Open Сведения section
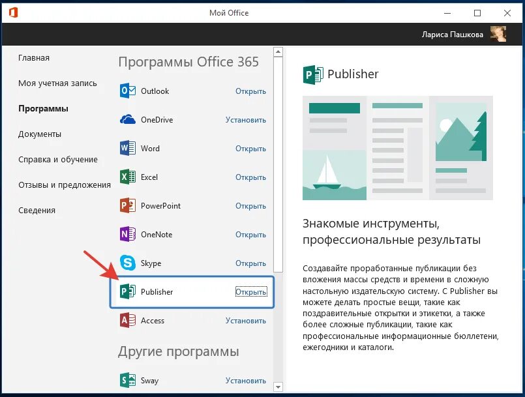This screenshot has height=397, width=525. (x=37, y=210)
